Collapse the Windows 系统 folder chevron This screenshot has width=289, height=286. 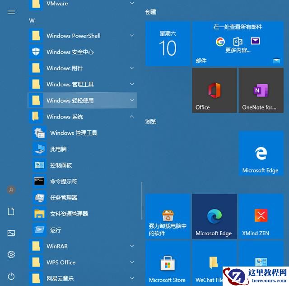[x=132, y=116]
